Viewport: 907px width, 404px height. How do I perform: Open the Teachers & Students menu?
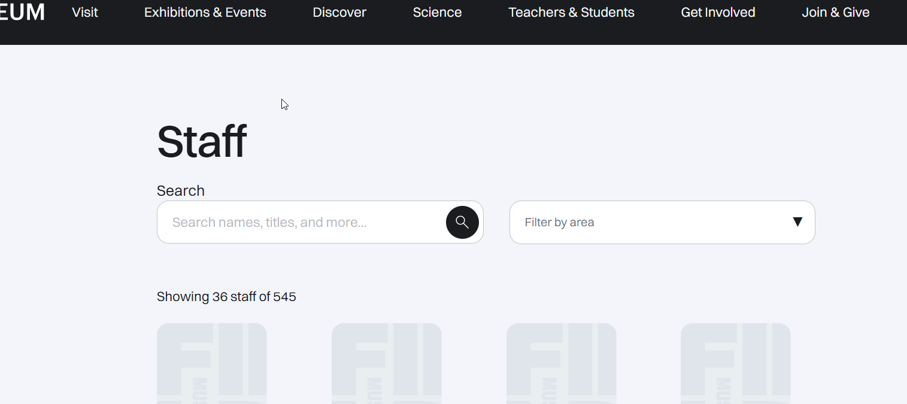click(571, 13)
